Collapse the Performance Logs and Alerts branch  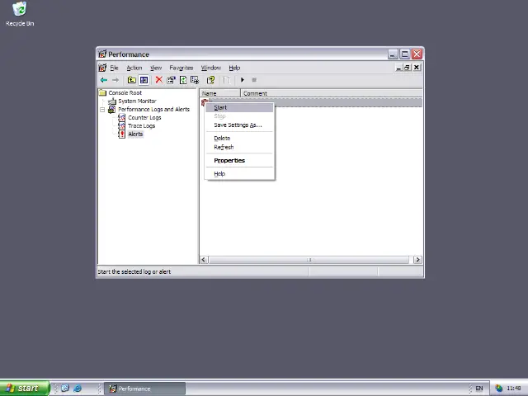[x=102, y=110]
